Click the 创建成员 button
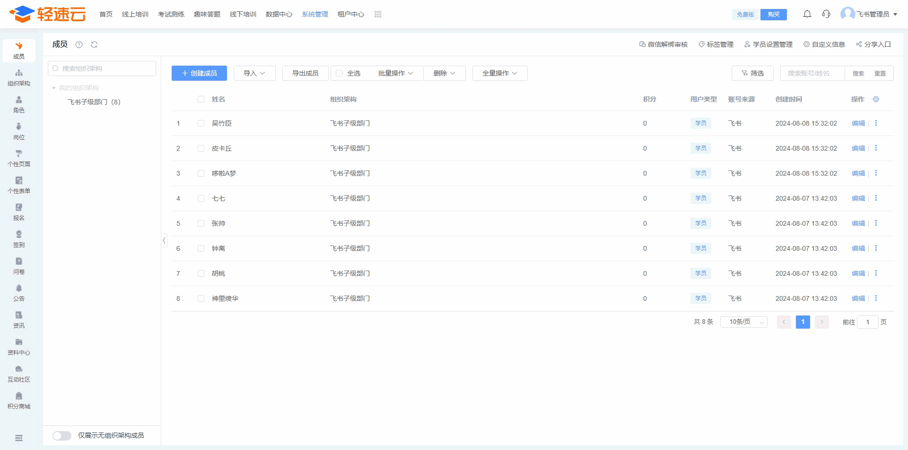The image size is (908, 450). click(x=199, y=73)
